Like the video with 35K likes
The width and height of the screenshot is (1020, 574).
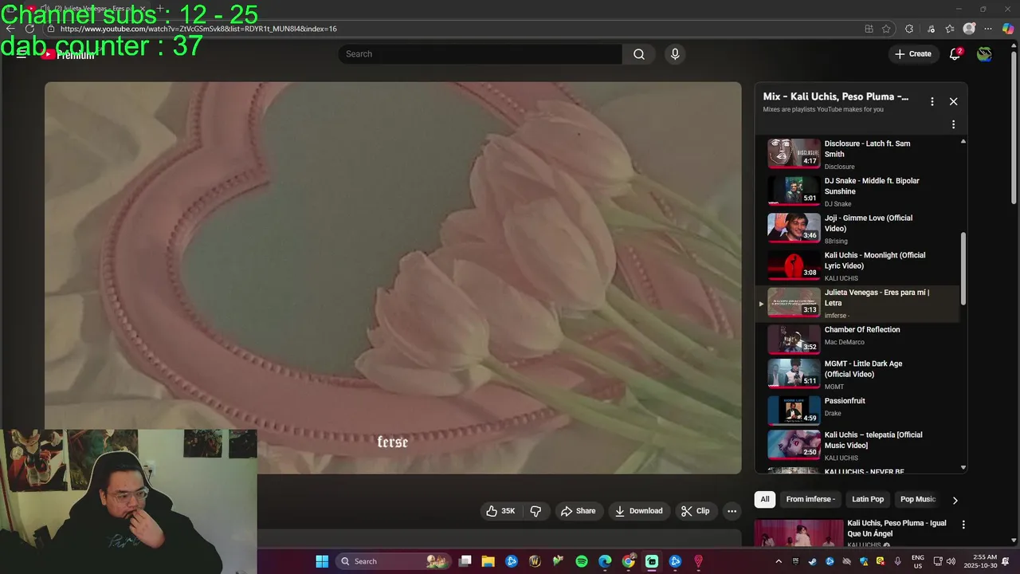(x=500, y=511)
